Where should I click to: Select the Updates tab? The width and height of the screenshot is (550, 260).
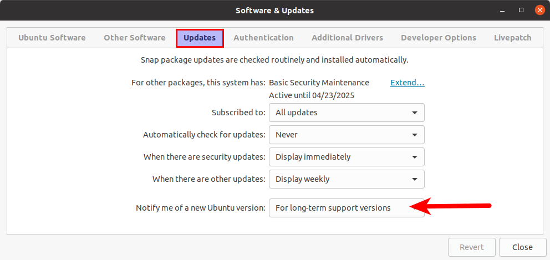coord(200,38)
